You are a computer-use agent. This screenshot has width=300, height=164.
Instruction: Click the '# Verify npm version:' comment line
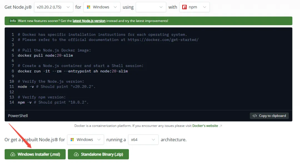coord(42,97)
